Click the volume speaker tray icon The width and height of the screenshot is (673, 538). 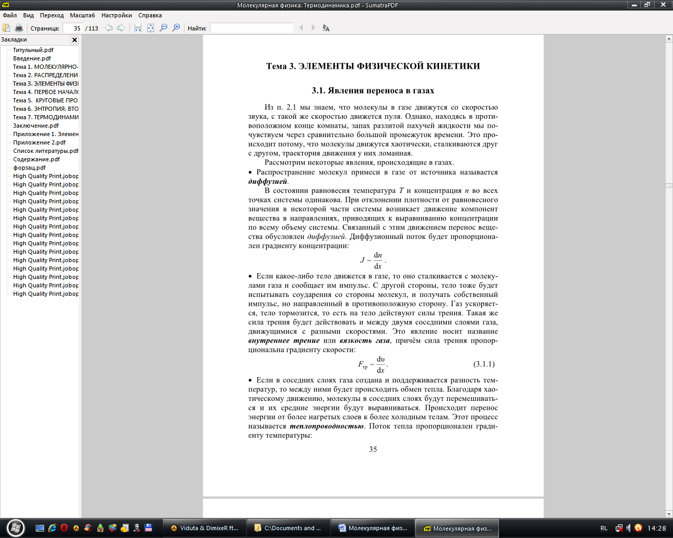[628, 528]
